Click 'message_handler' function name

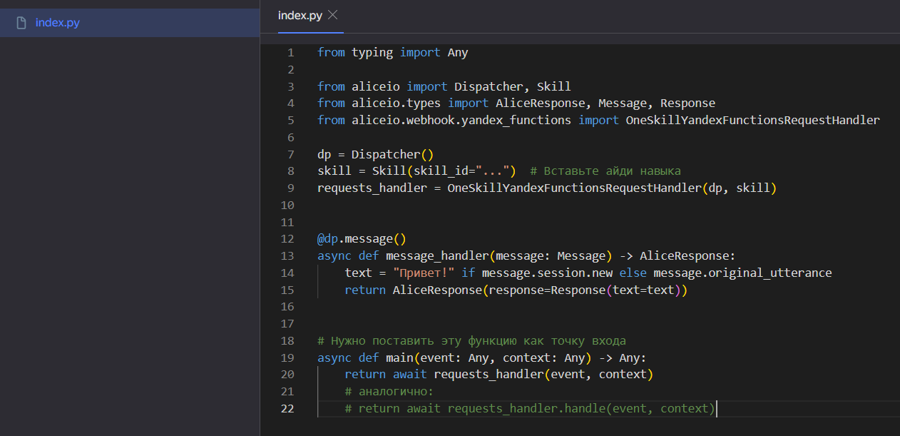click(437, 256)
